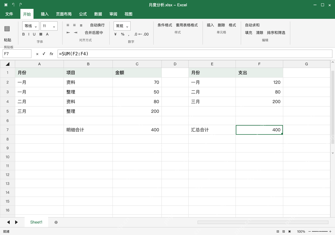Click the AutoSum (自动求和) button
This screenshot has width=335, height=235.
pos(252,25)
